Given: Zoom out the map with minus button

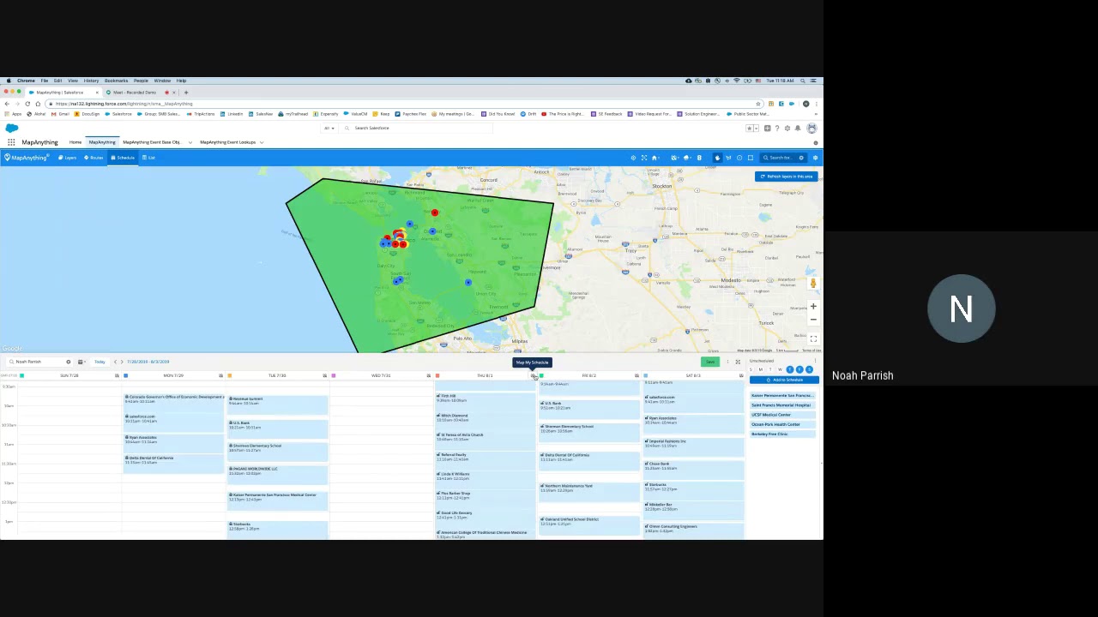Looking at the screenshot, I should (813, 320).
